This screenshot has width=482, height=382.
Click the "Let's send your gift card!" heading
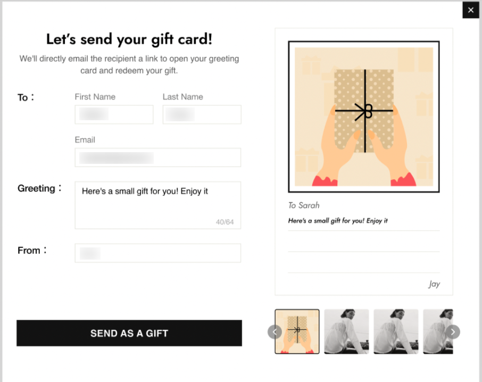pos(129,39)
